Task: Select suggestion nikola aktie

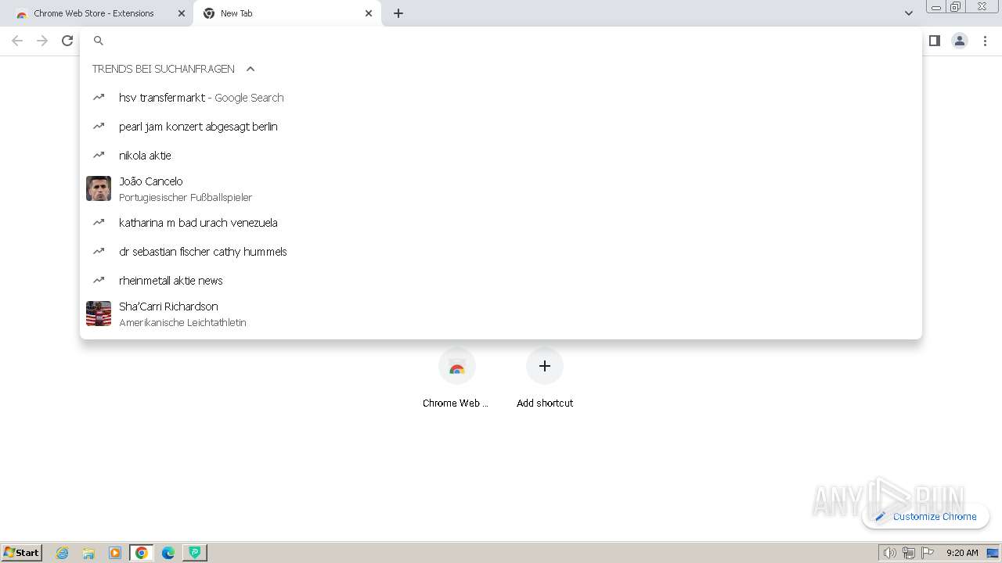Action: coord(501,156)
